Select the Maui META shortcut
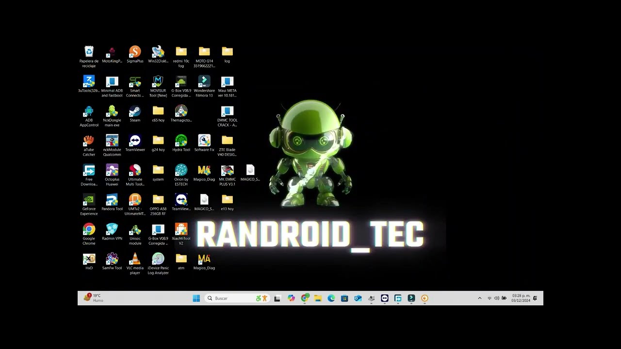 227,86
